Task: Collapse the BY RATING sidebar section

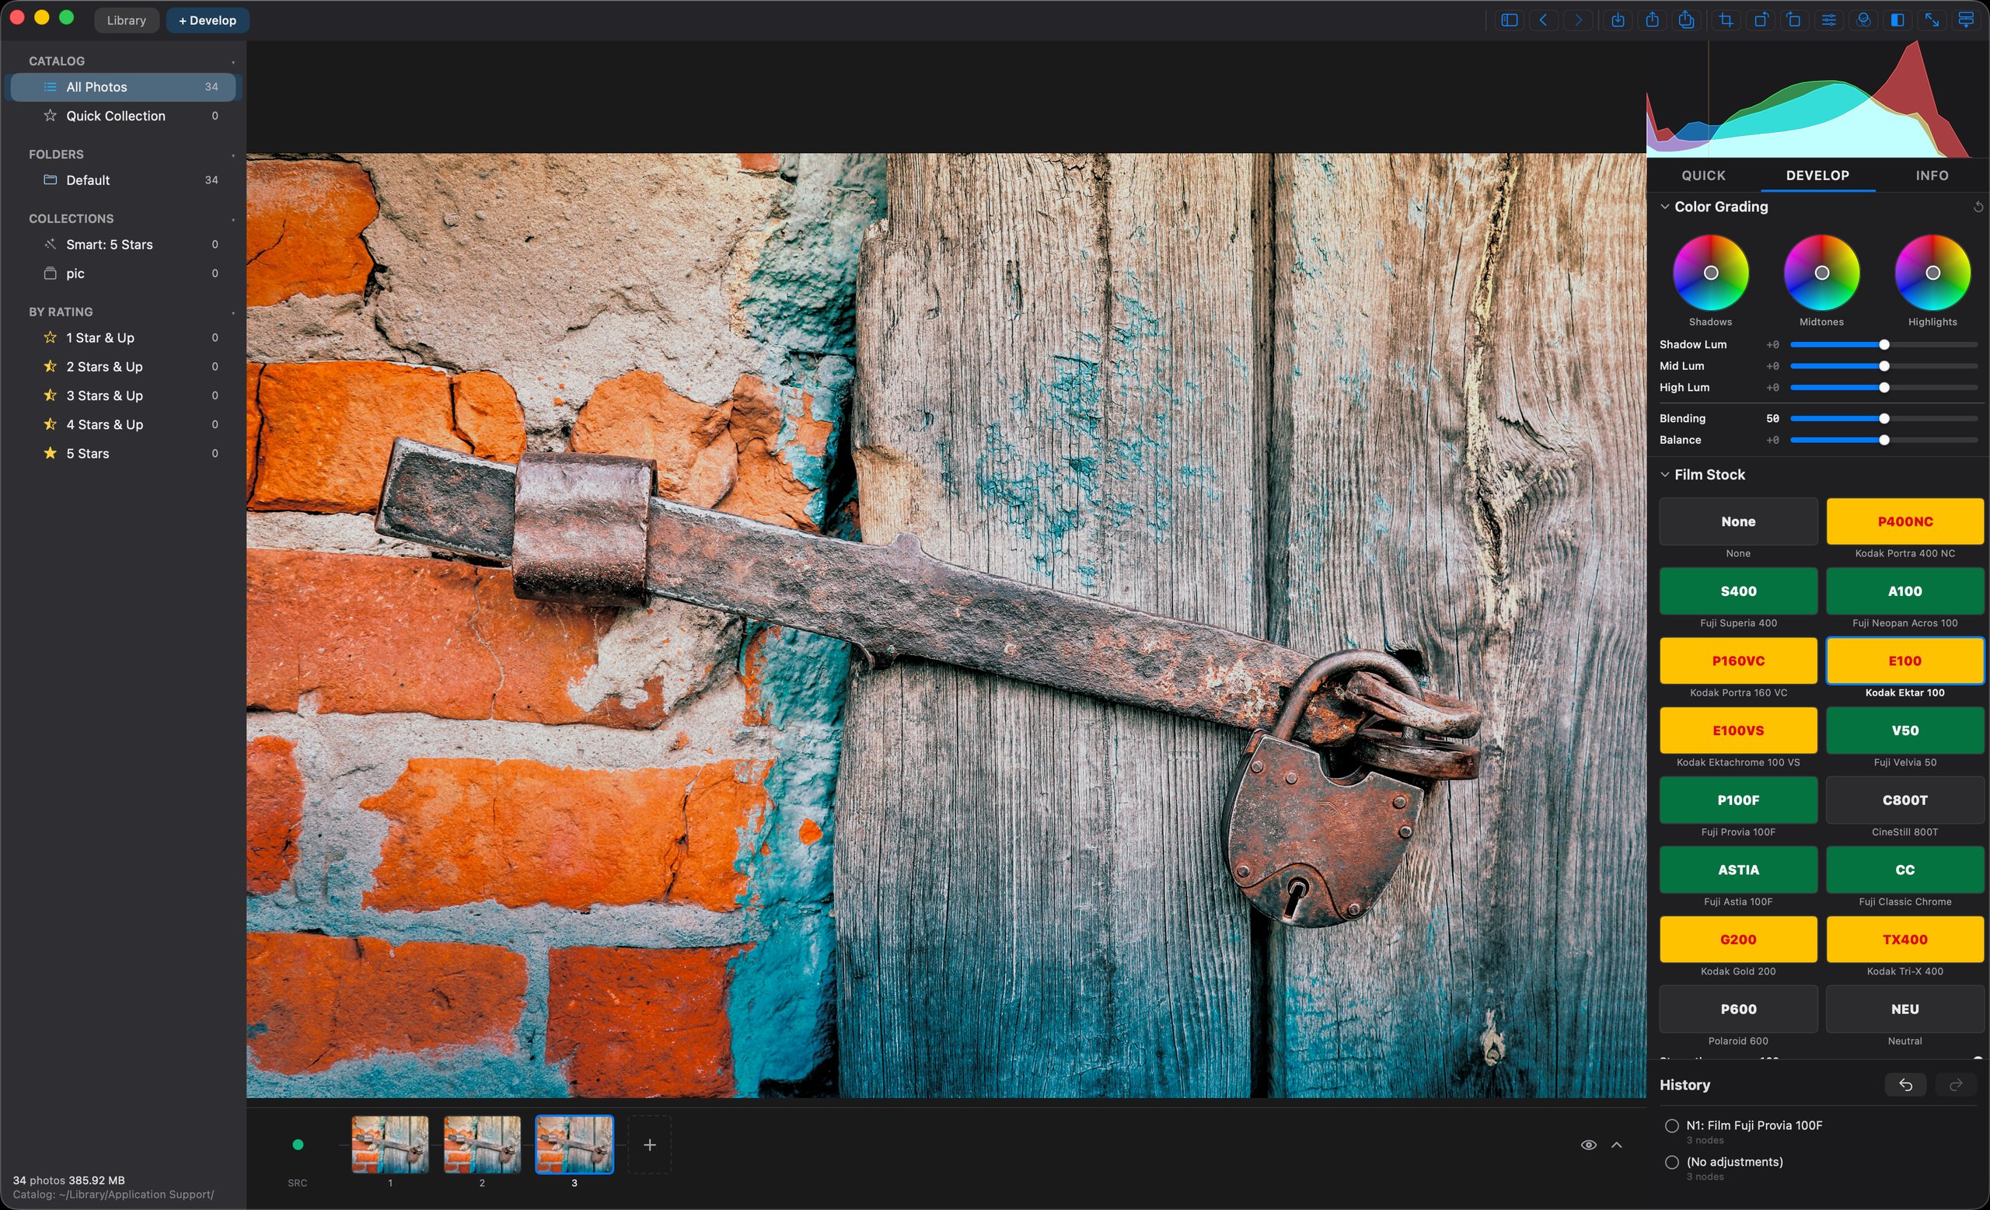Action: tap(232, 312)
